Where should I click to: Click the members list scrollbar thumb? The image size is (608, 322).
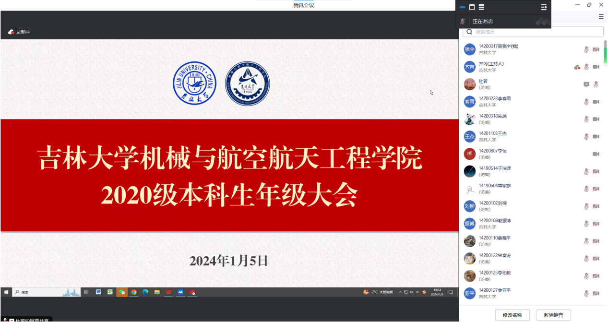tap(605, 55)
